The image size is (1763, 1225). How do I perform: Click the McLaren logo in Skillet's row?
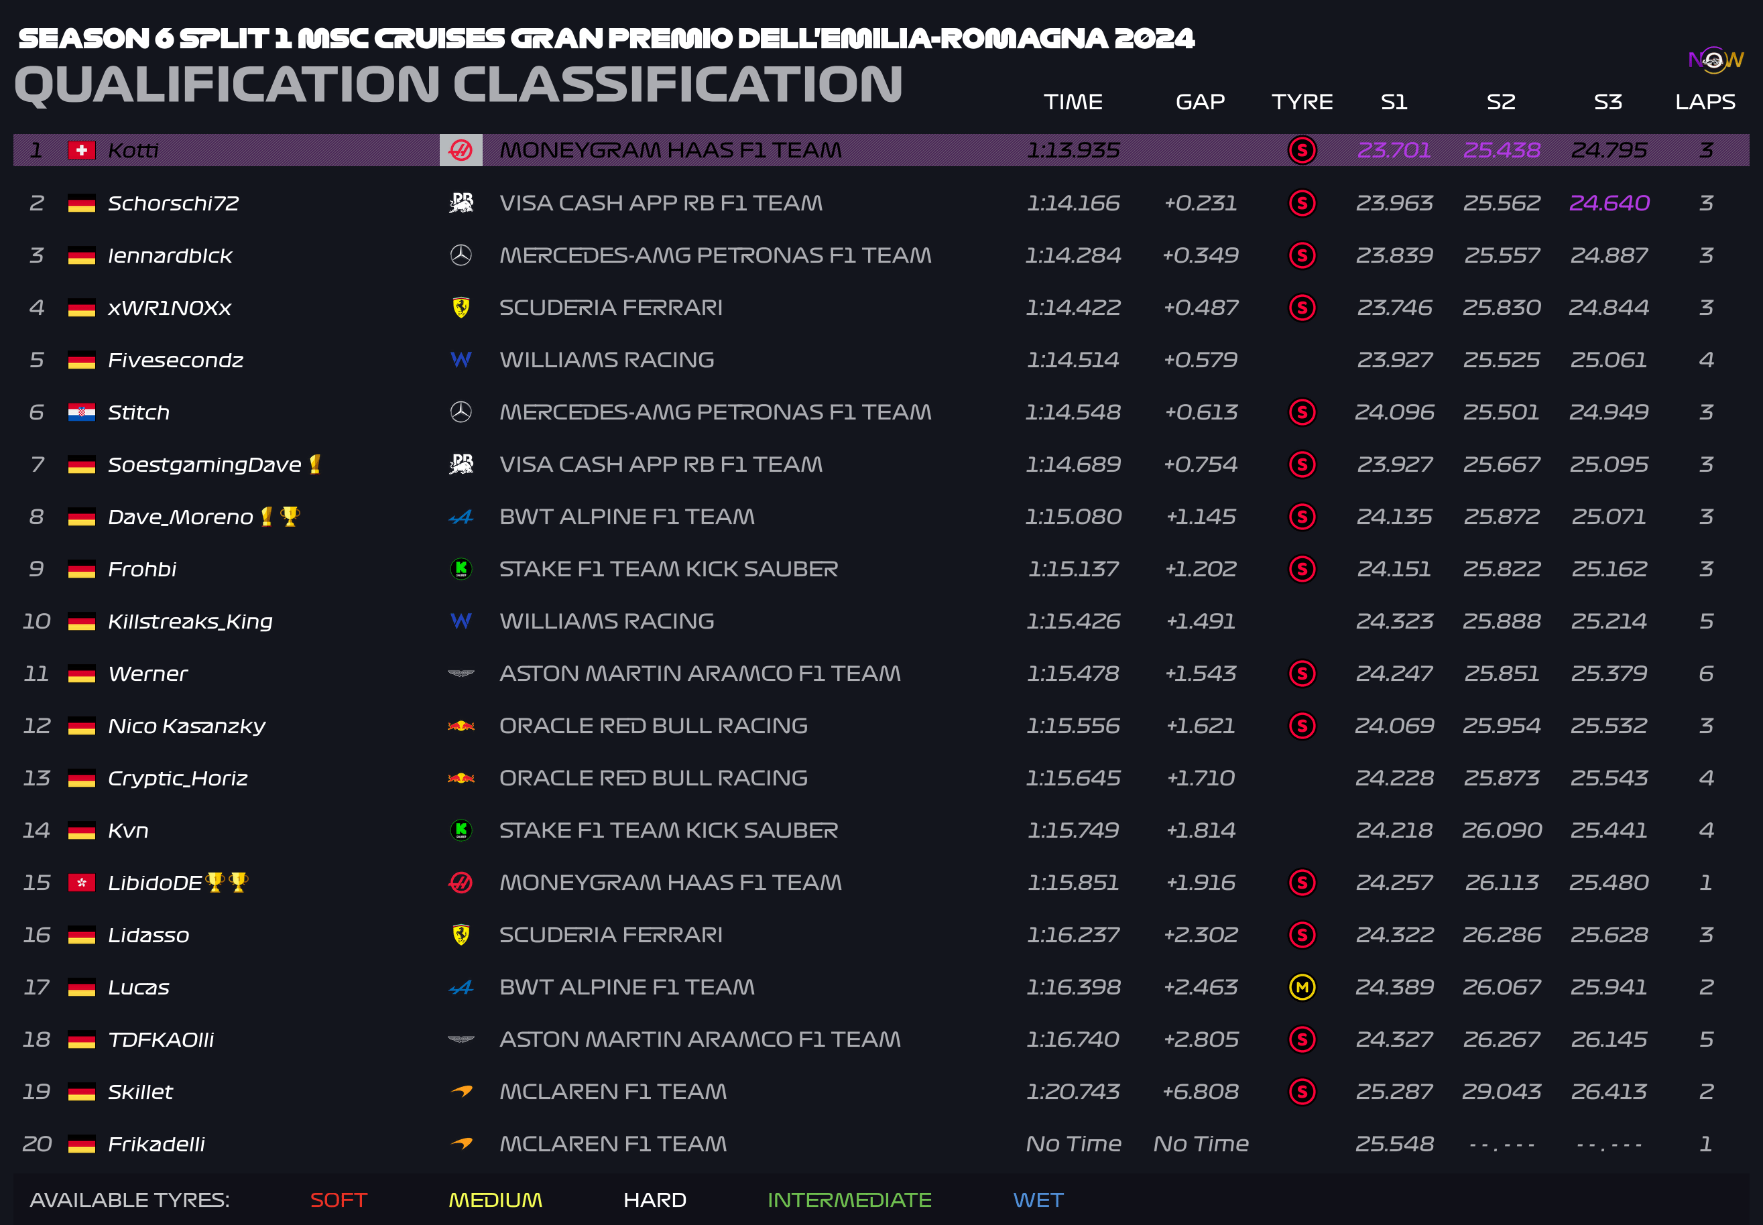[x=461, y=1091]
